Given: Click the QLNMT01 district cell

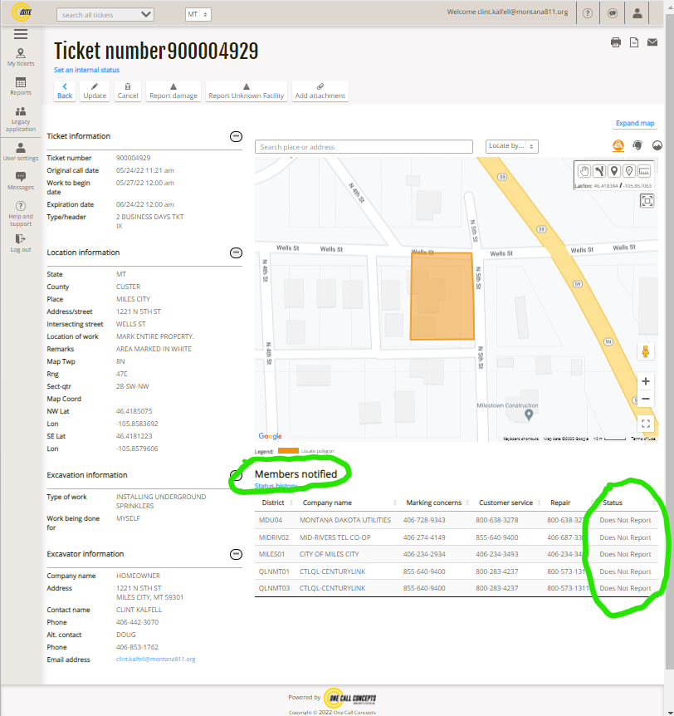Looking at the screenshot, I should pos(274,571).
